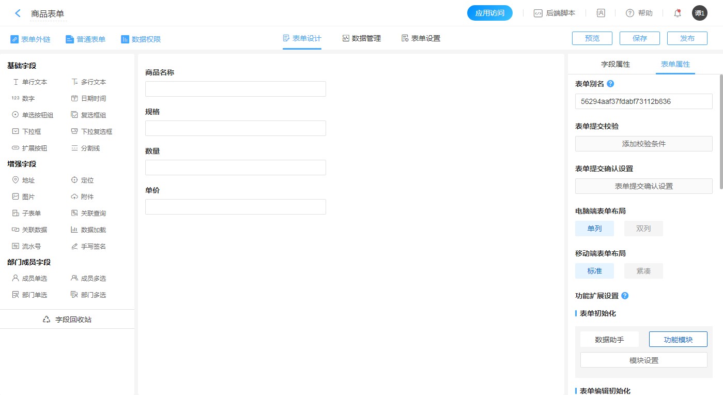Open the 字段回收站 recycle bin
723x395 pixels.
pyautogui.click(x=67, y=320)
